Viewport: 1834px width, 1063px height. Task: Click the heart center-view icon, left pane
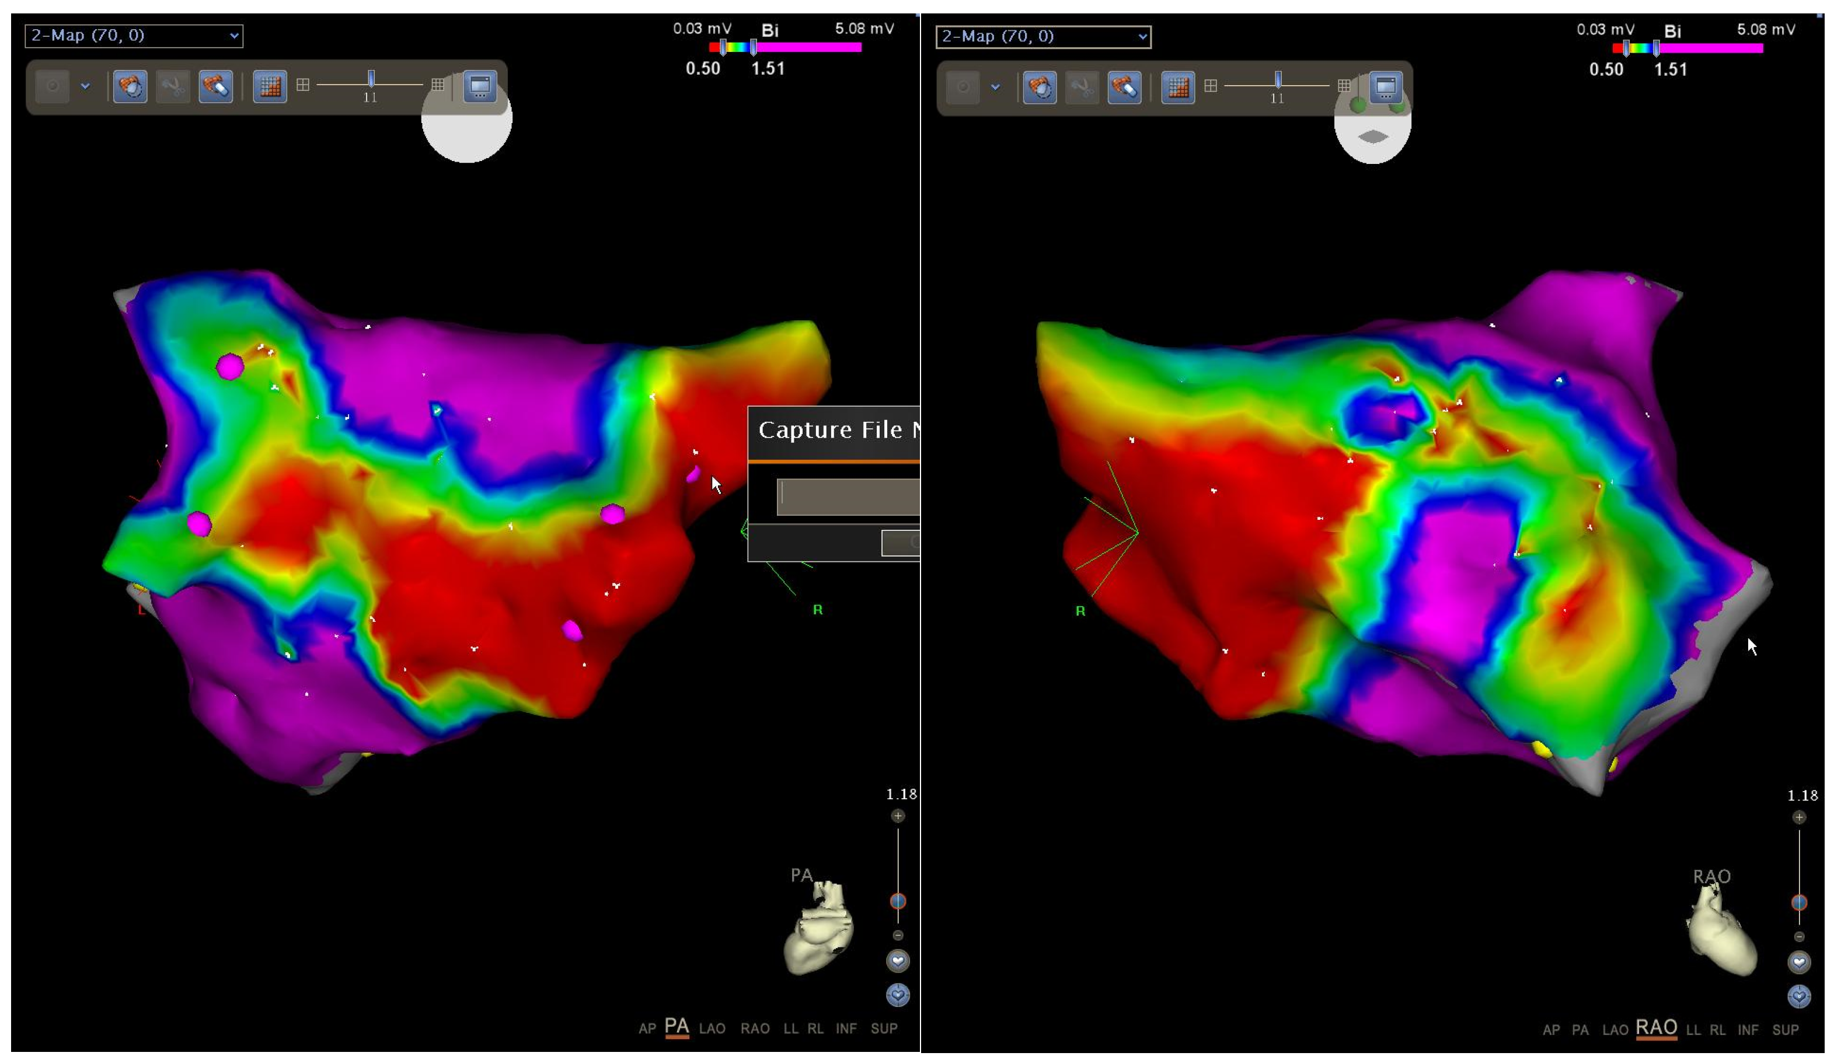(x=897, y=961)
